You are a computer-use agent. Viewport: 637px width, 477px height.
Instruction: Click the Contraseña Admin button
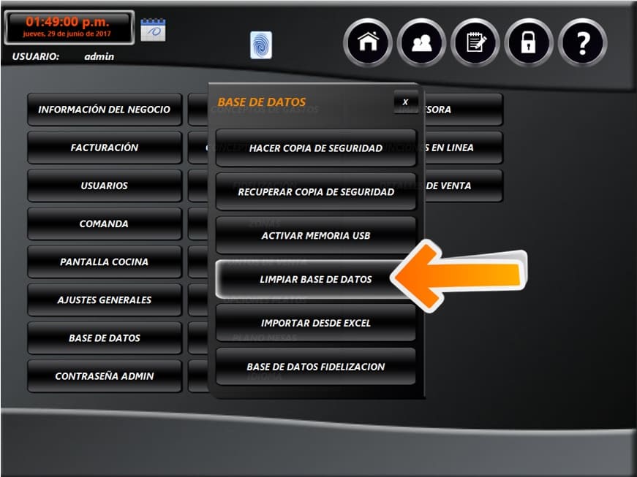pos(105,376)
